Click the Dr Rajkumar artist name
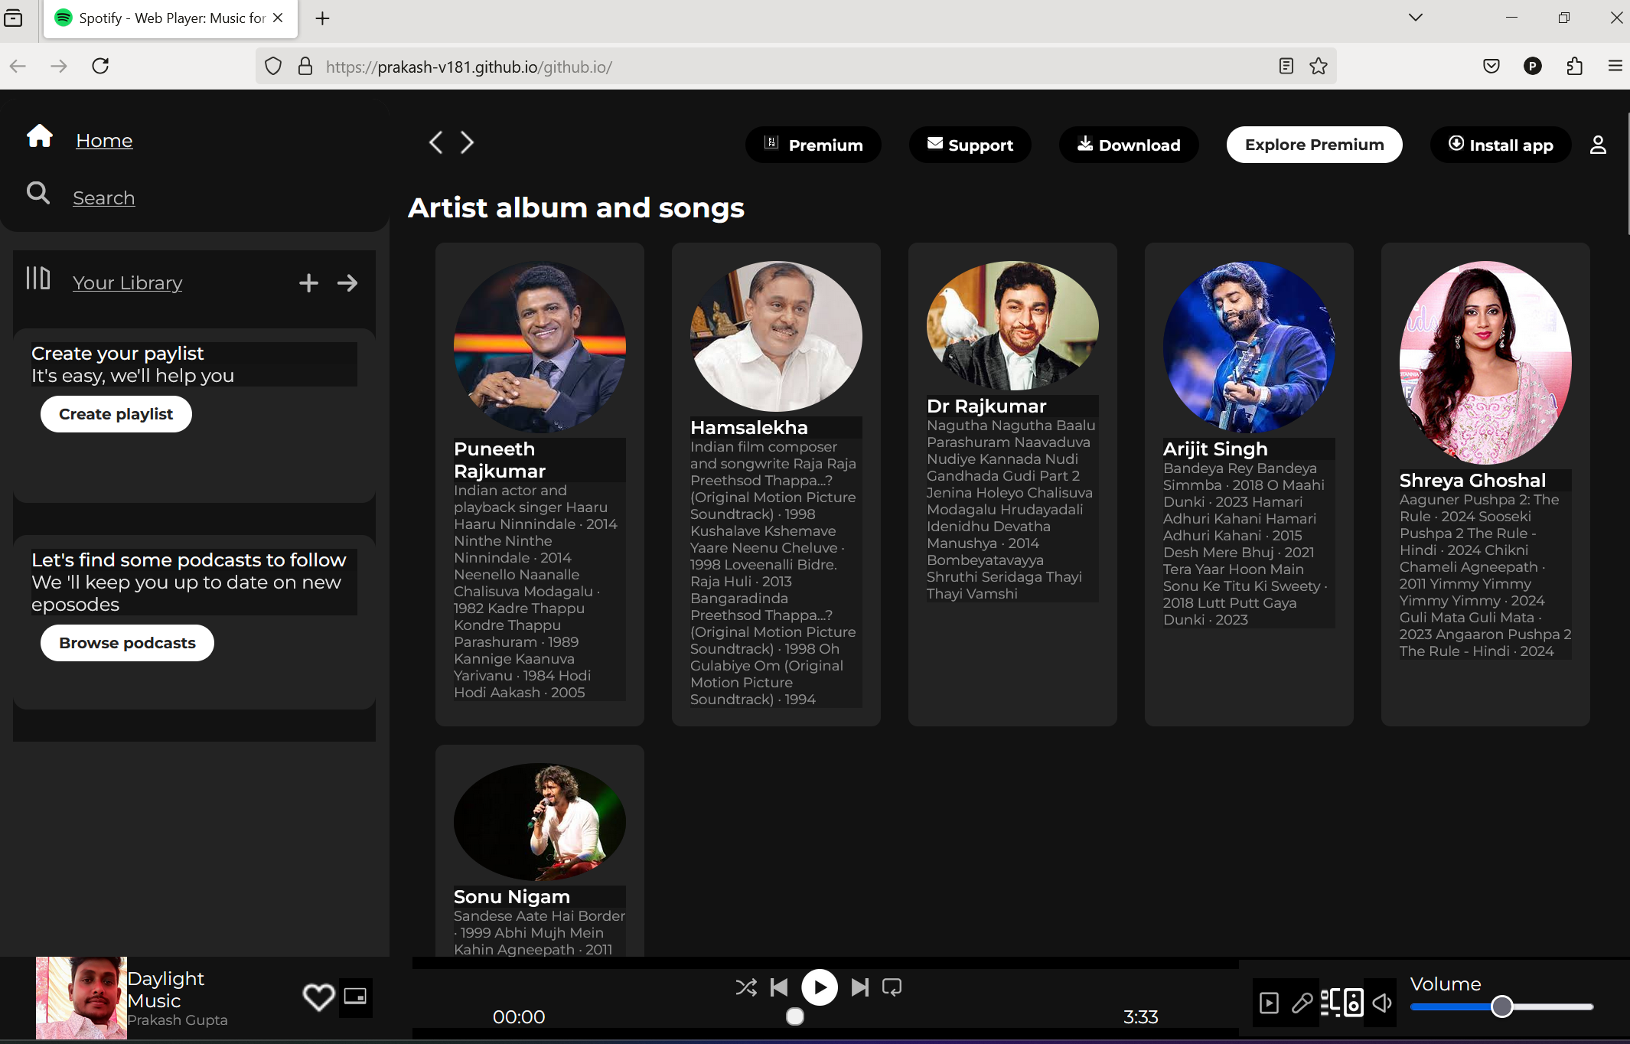 [x=986, y=406]
